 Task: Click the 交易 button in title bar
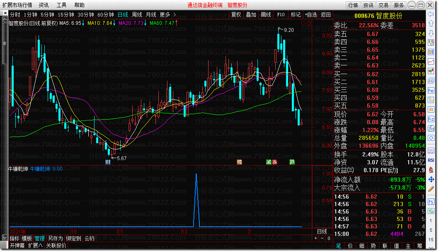click(383, 5)
